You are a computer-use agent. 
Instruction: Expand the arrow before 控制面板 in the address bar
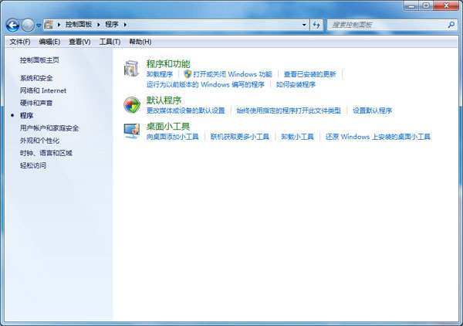click(x=59, y=25)
